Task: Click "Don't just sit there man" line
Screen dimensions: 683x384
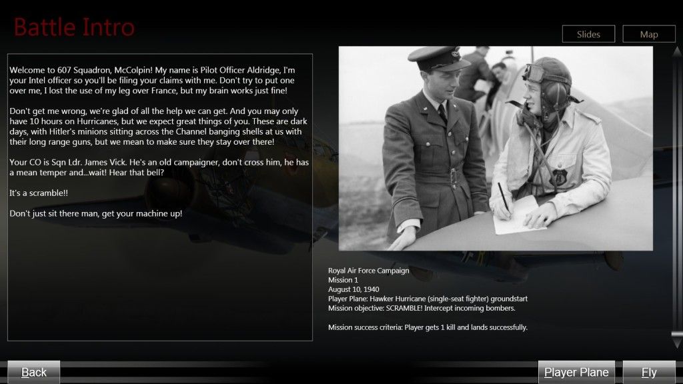Action: click(96, 213)
